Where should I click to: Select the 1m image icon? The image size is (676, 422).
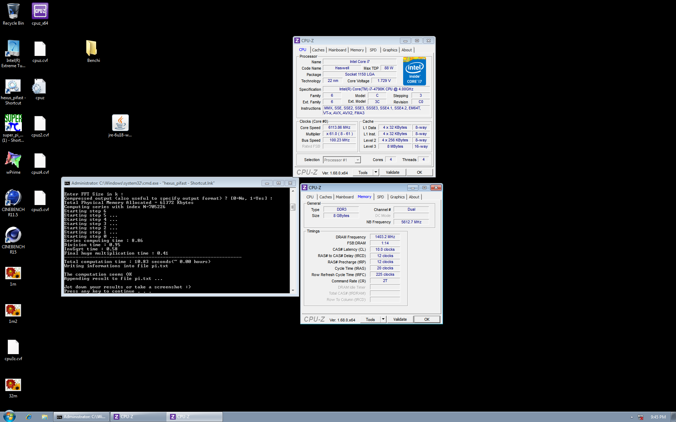click(x=13, y=276)
